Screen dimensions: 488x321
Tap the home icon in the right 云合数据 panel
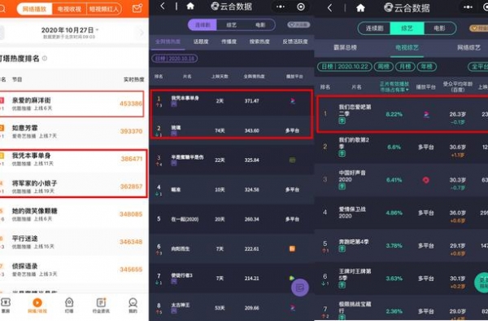(x=360, y=8)
